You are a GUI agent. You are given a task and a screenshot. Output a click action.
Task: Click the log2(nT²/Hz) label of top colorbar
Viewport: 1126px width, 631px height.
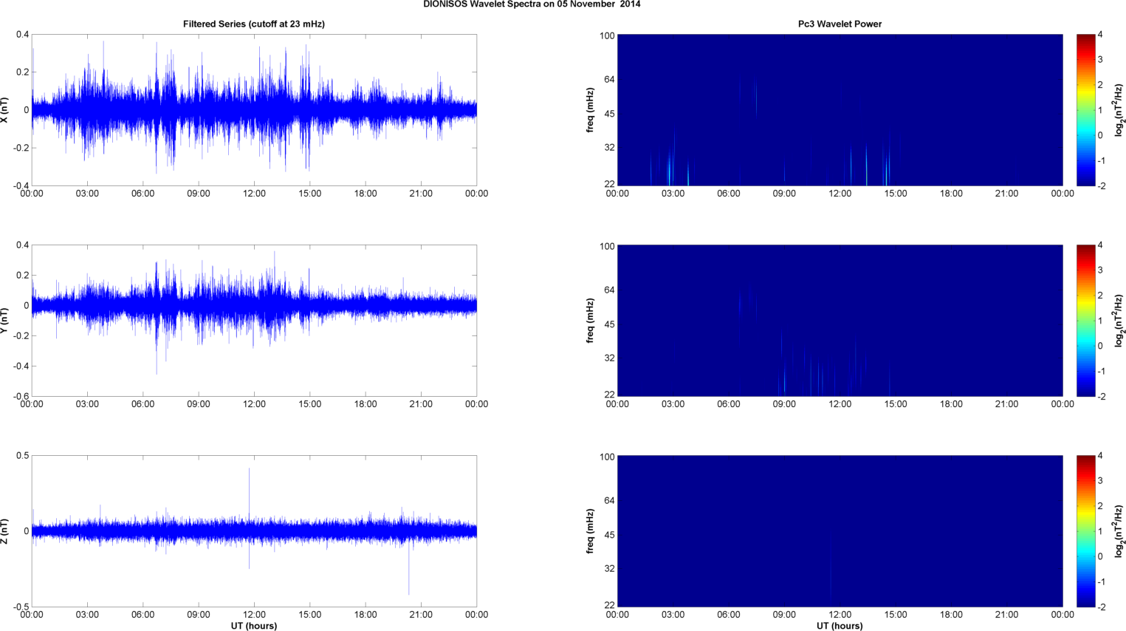(1119, 110)
